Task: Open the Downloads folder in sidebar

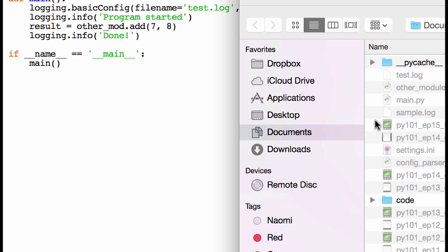Action: [288, 149]
